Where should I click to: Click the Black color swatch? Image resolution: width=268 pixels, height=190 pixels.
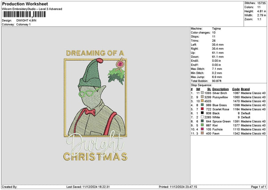(202, 113)
